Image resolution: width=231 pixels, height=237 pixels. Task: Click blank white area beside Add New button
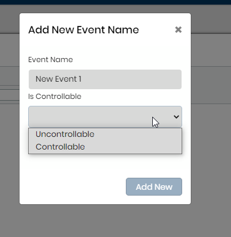76,187
